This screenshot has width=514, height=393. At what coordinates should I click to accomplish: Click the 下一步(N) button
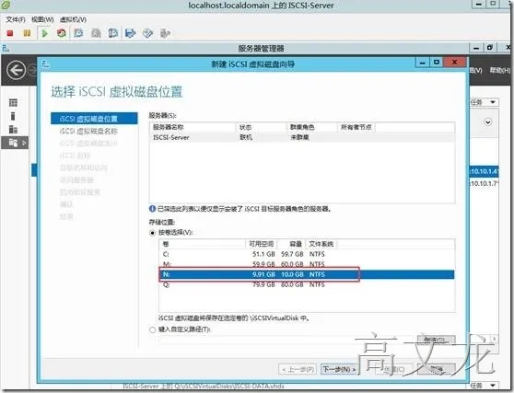pos(339,369)
